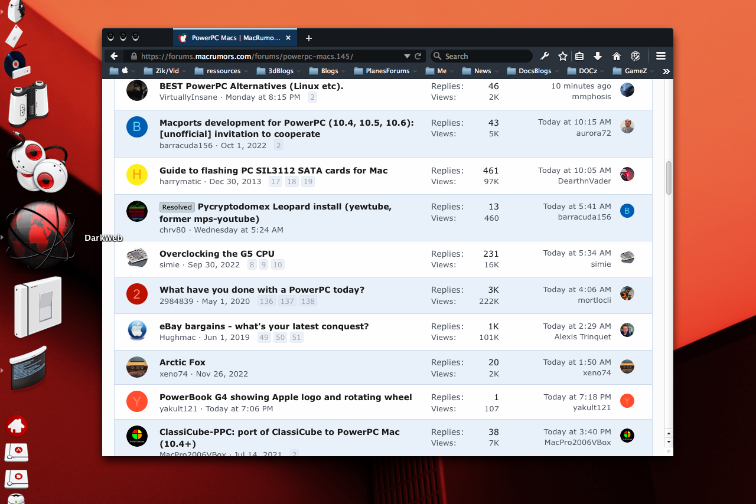Open the URL history dropdown arrow
The height and width of the screenshot is (504, 756).
coord(407,56)
